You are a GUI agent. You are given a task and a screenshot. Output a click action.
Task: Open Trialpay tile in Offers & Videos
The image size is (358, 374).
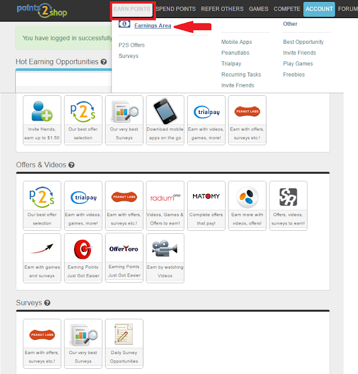click(x=83, y=206)
